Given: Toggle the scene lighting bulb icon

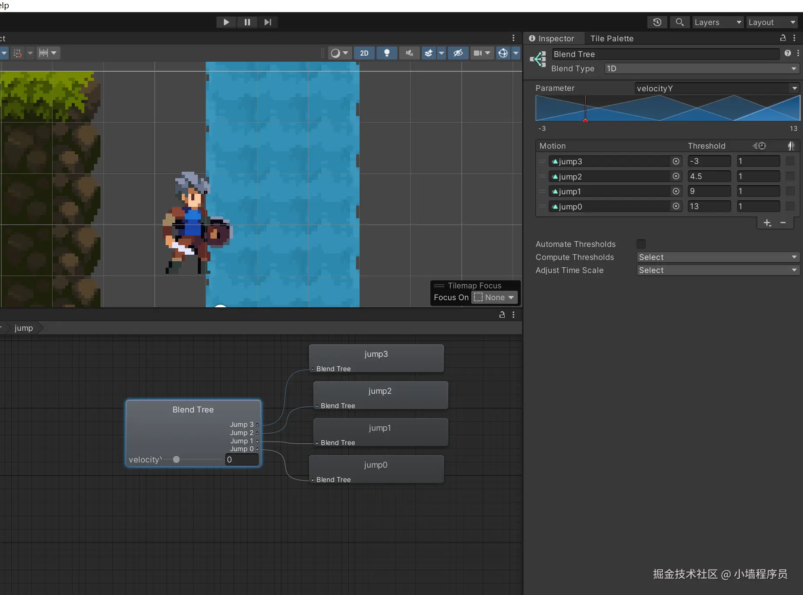Looking at the screenshot, I should pyautogui.click(x=387, y=53).
